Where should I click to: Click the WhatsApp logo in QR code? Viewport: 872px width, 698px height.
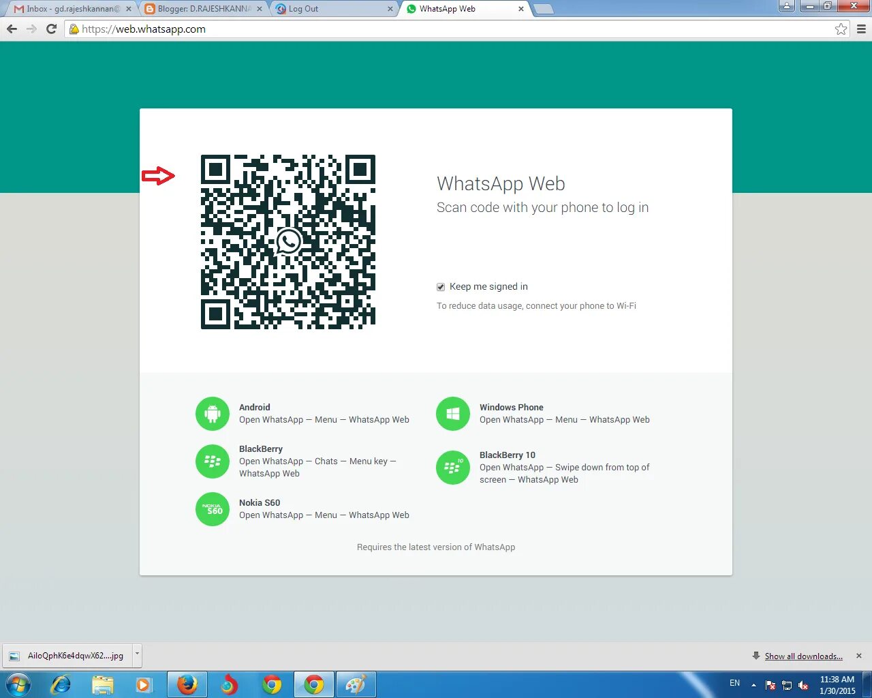[289, 241]
